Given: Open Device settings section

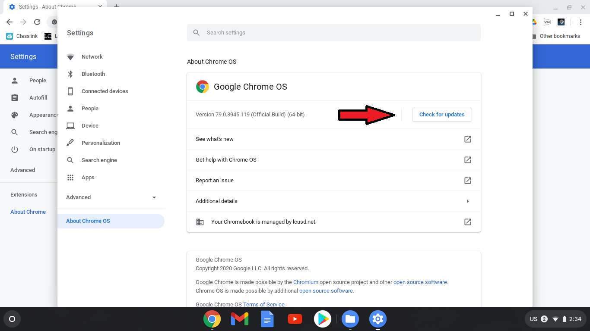Looking at the screenshot, I should click(x=90, y=126).
